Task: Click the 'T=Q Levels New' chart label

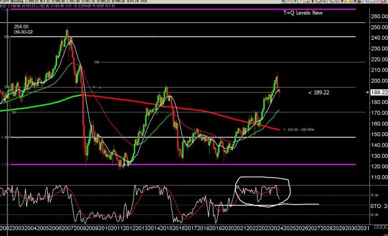Action: click(x=303, y=13)
